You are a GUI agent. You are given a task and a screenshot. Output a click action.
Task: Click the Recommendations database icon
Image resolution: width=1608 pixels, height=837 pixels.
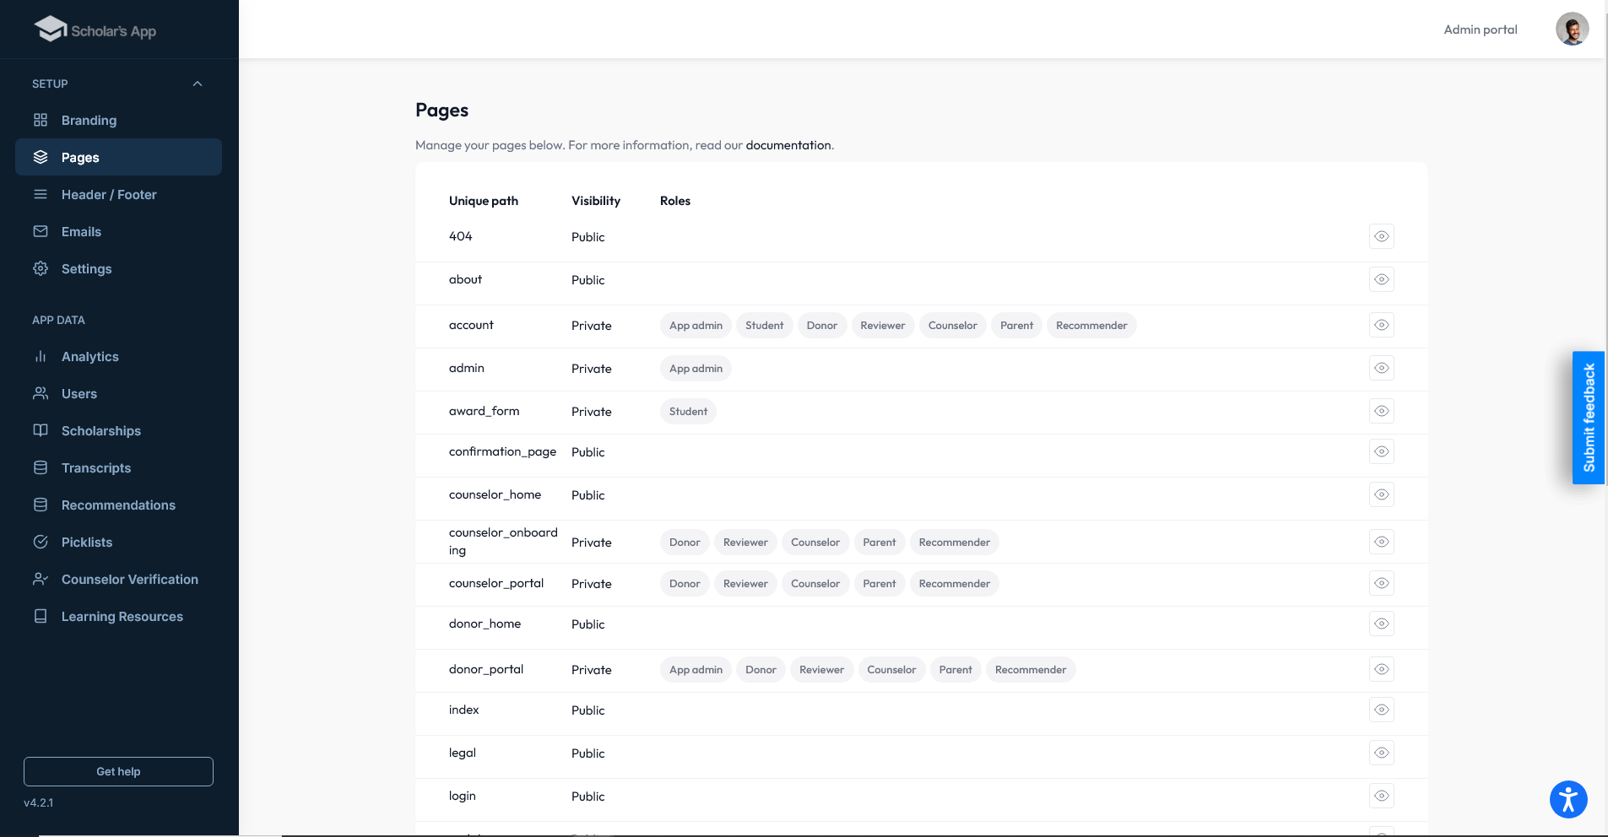(x=41, y=505)
